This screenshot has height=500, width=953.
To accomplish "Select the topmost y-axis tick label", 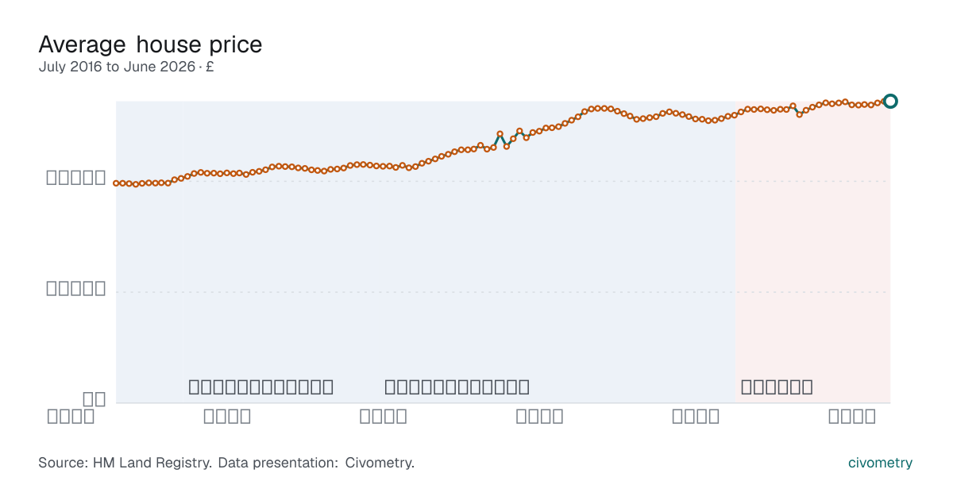I will coord(76,178).
